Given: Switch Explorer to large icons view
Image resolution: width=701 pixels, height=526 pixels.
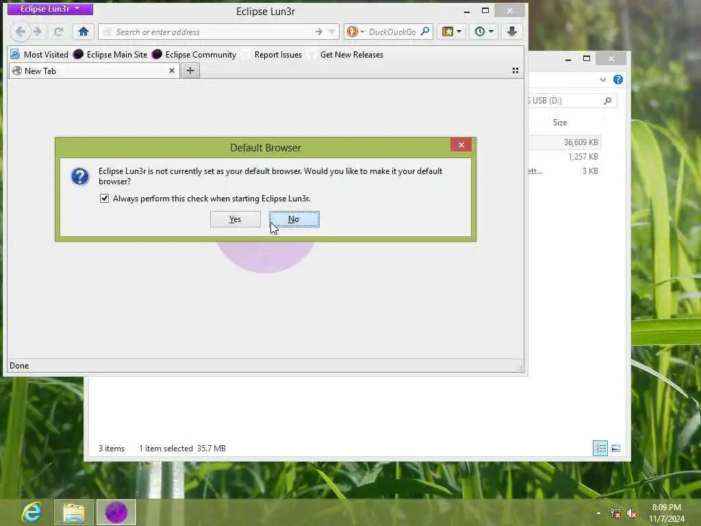Looking at the screenshot, I should 615,448.
